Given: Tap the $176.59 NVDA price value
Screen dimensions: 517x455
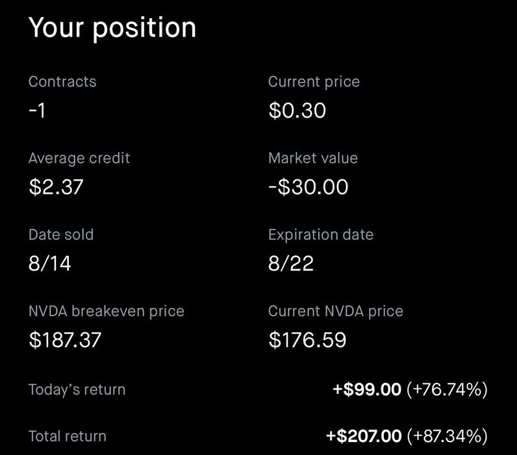Looking at the screenshot, I should point(307,340).
